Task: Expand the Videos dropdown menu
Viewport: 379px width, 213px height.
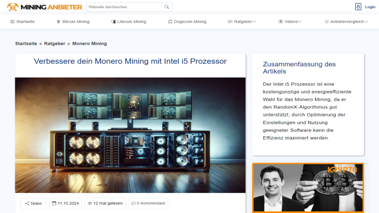Action: pos(290,21)
